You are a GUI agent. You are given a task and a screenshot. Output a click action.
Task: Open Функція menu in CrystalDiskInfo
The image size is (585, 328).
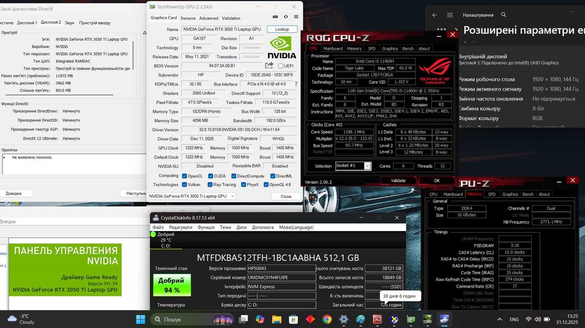(206, 228)
